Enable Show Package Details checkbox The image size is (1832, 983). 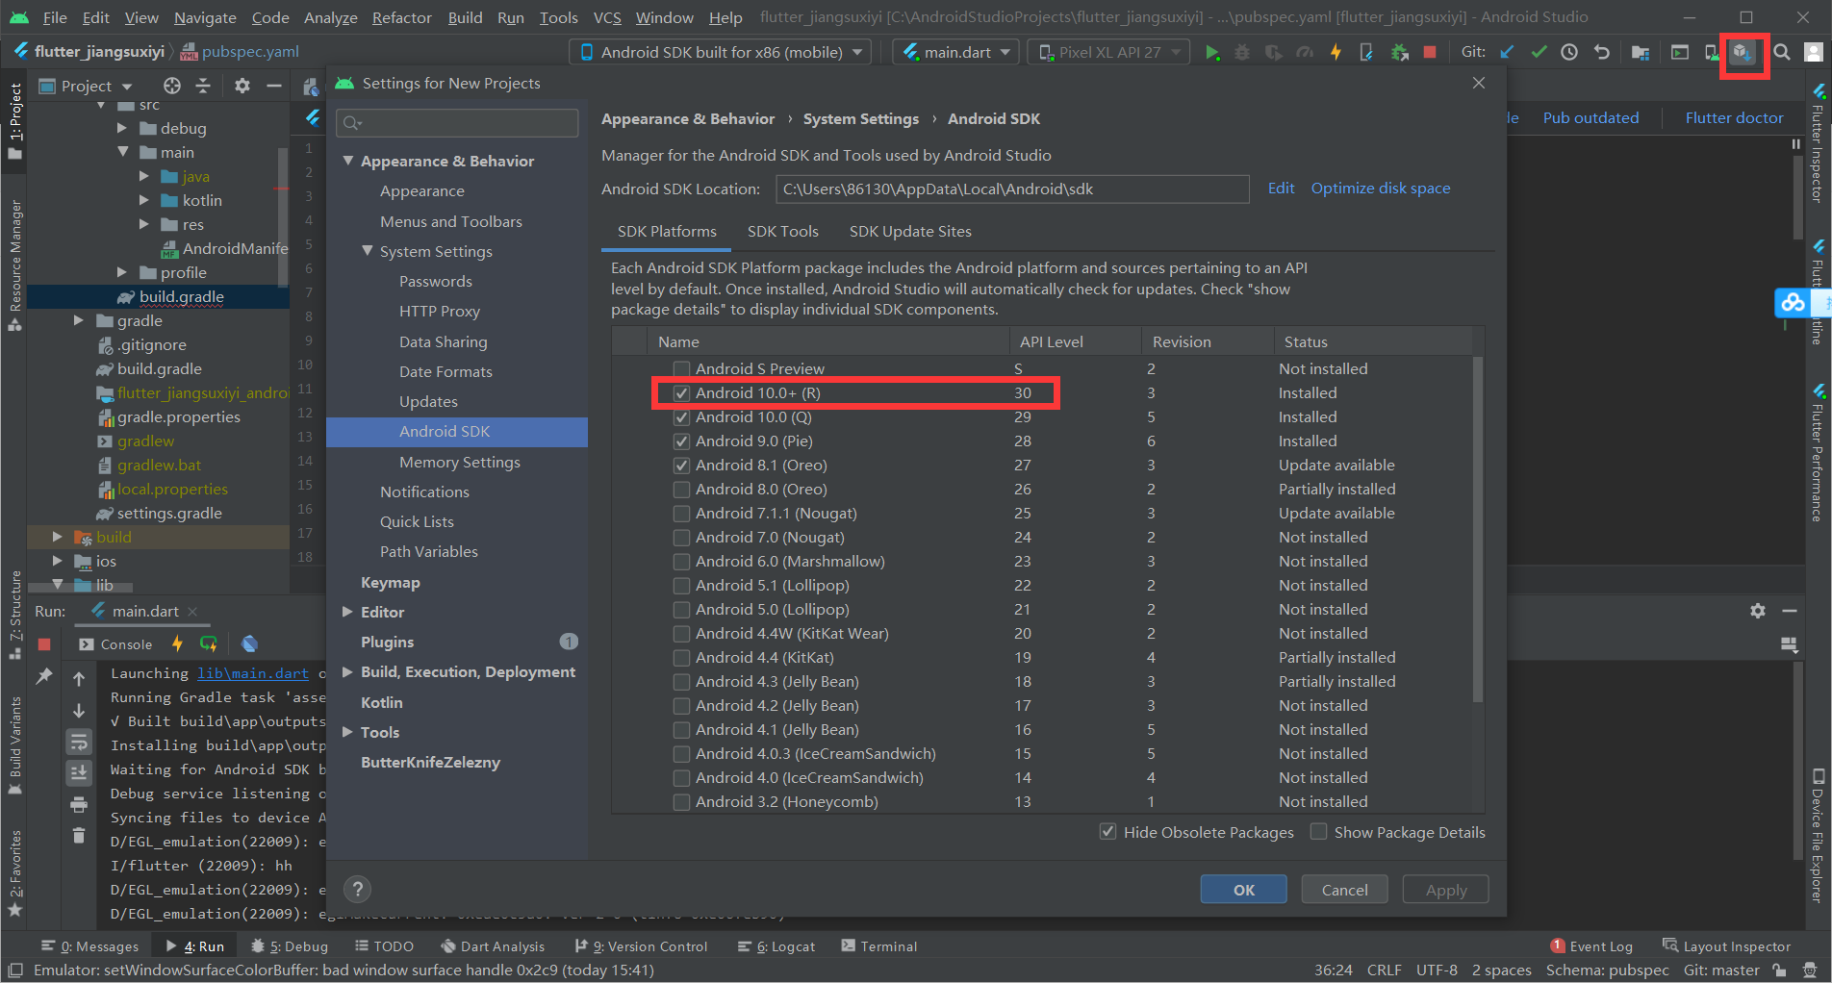coord(1318,831)
